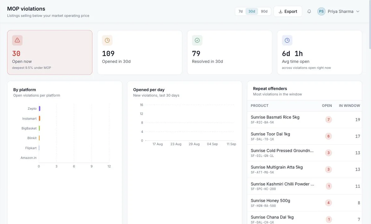The image size is (371, 224).
Task: Click the Repeat offenders heading
Action: click(x=270, y=89)
